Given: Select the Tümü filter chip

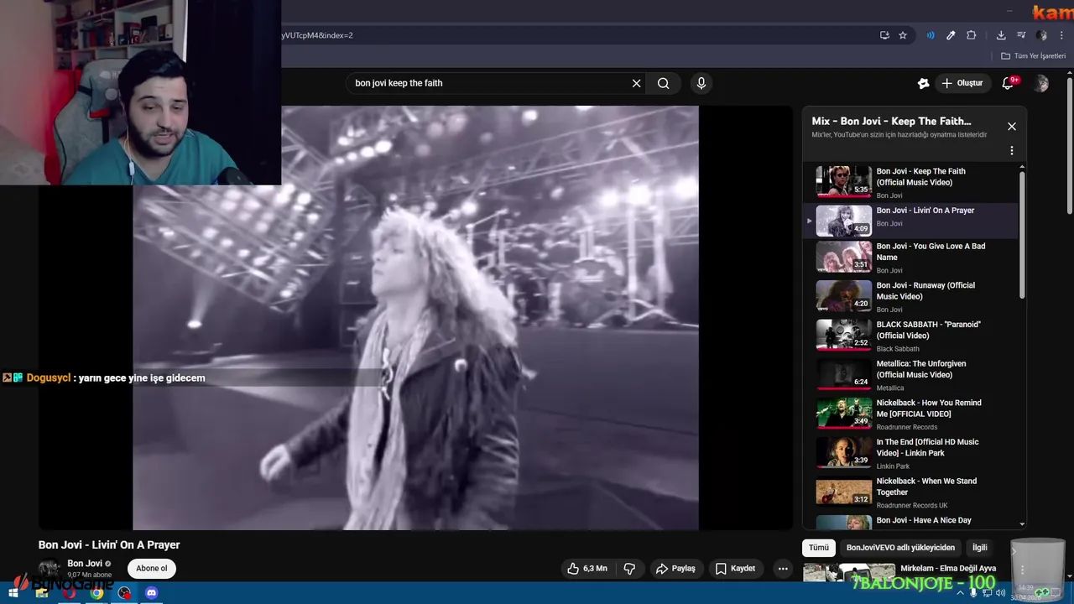Looking at the screenshot, I should pos(819,548).
